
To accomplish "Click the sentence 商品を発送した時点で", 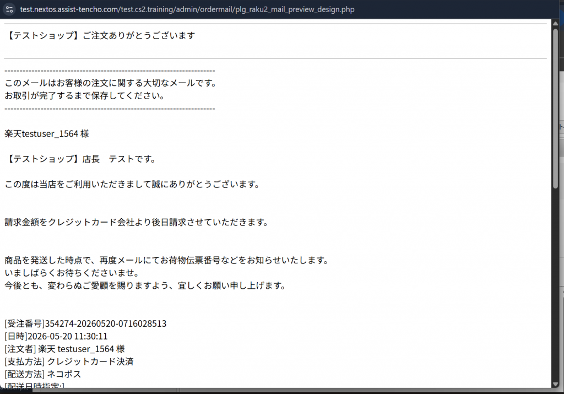I will pyautogui.click(x=167, y=260).
